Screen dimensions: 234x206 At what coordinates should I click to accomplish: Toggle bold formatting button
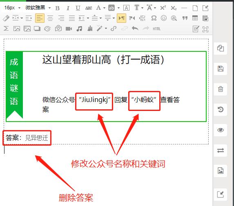[x=58, y=8]
